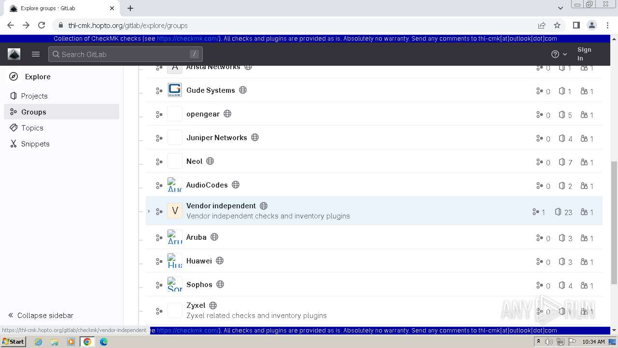Click public globe icon beside AudioCodes

click(236, 185)
